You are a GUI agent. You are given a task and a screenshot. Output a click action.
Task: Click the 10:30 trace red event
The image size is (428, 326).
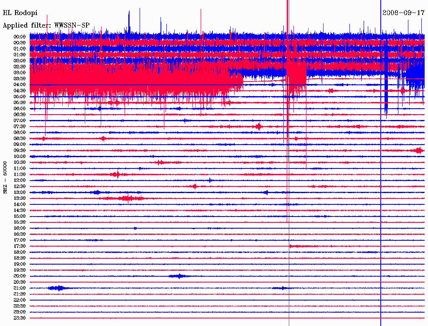click(160, 163)
